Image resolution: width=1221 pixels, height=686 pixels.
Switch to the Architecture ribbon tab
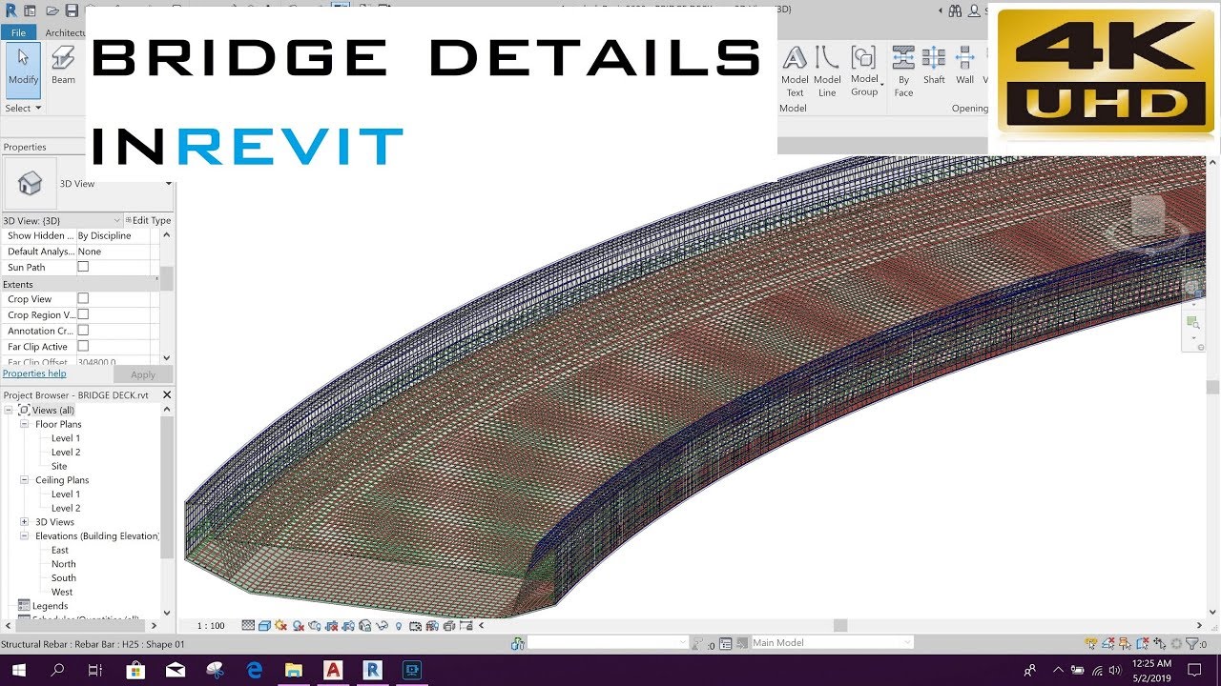[x=64, y=31]
